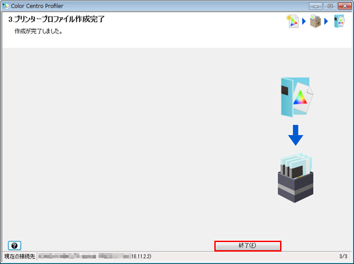Click the second wizard step box icon
Viewport: 354px width, 264px height.
[316, 21]
